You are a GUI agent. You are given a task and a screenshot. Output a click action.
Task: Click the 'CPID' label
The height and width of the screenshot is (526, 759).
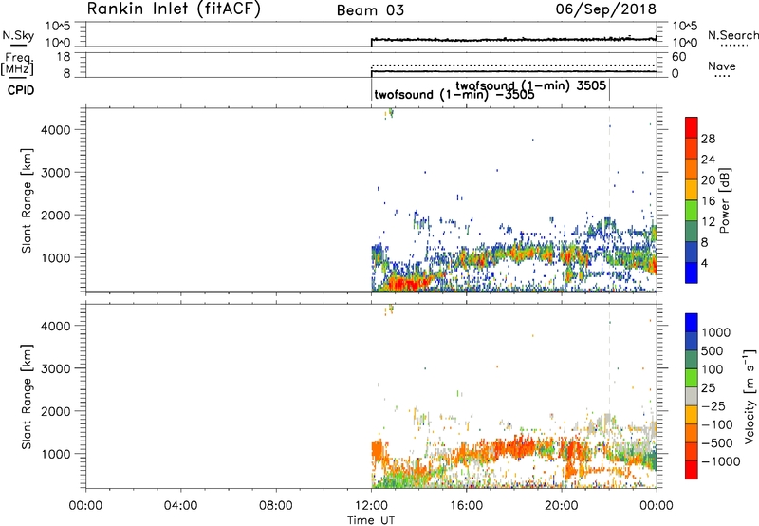(x=21, y=90)
